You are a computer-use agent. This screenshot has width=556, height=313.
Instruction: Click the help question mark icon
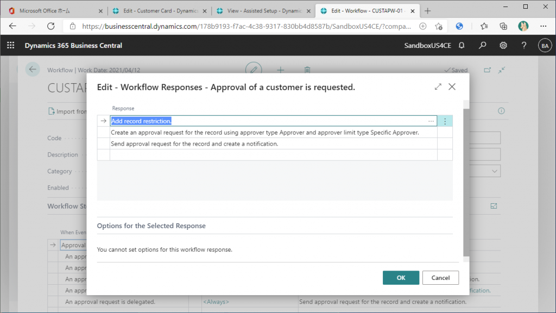pos(524,46)
